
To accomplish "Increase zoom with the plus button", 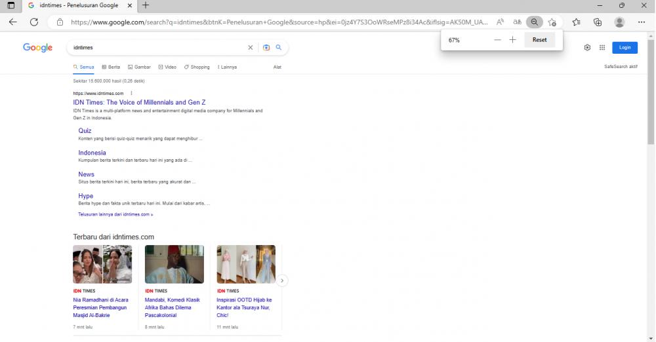I will tap(512, 40).
